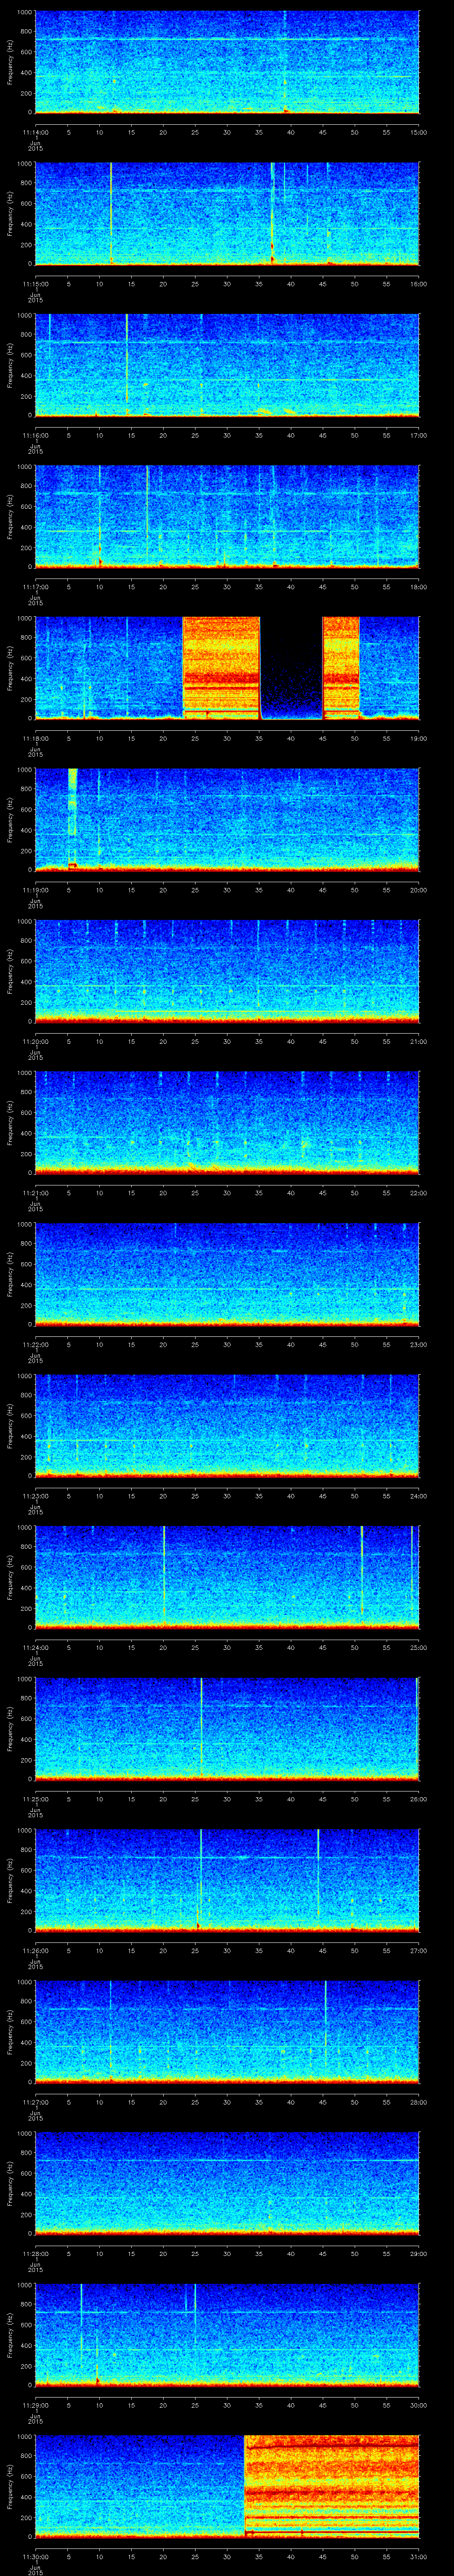Click 'Frequency (Hz)' axis label of 11:30:00 panel
Viewport: 454px width, 2576px height.
tap(10, 2487)
